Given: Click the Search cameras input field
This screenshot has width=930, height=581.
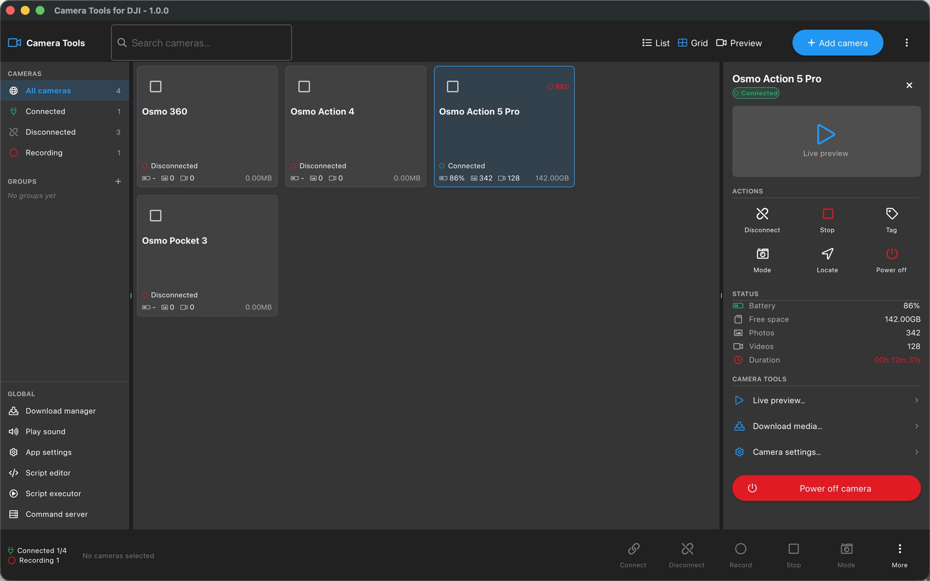Looking at the screenshot, I should coord(201,43).
